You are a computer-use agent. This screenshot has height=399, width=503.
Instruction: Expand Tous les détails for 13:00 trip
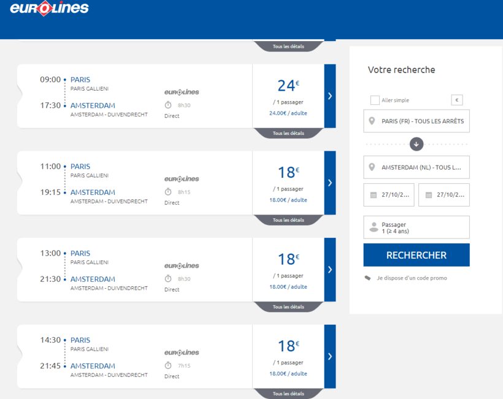pyautogui.click(x=288, y=306)
